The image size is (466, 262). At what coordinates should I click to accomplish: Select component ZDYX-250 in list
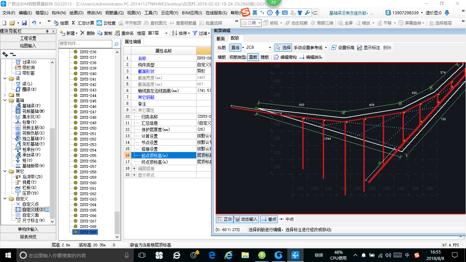[x=88, y=128]
